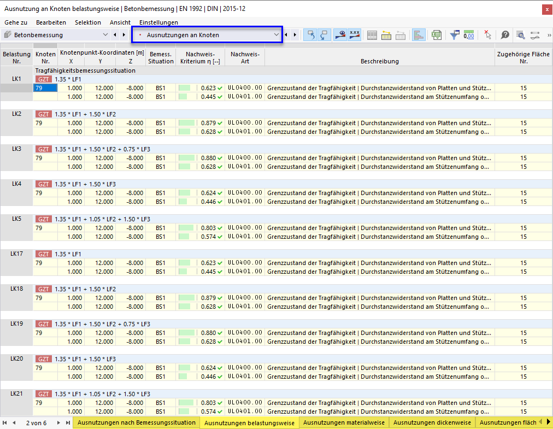
Task: Open the Gehe zu menu
Action: pyautogui.click(x=16, y=22)
